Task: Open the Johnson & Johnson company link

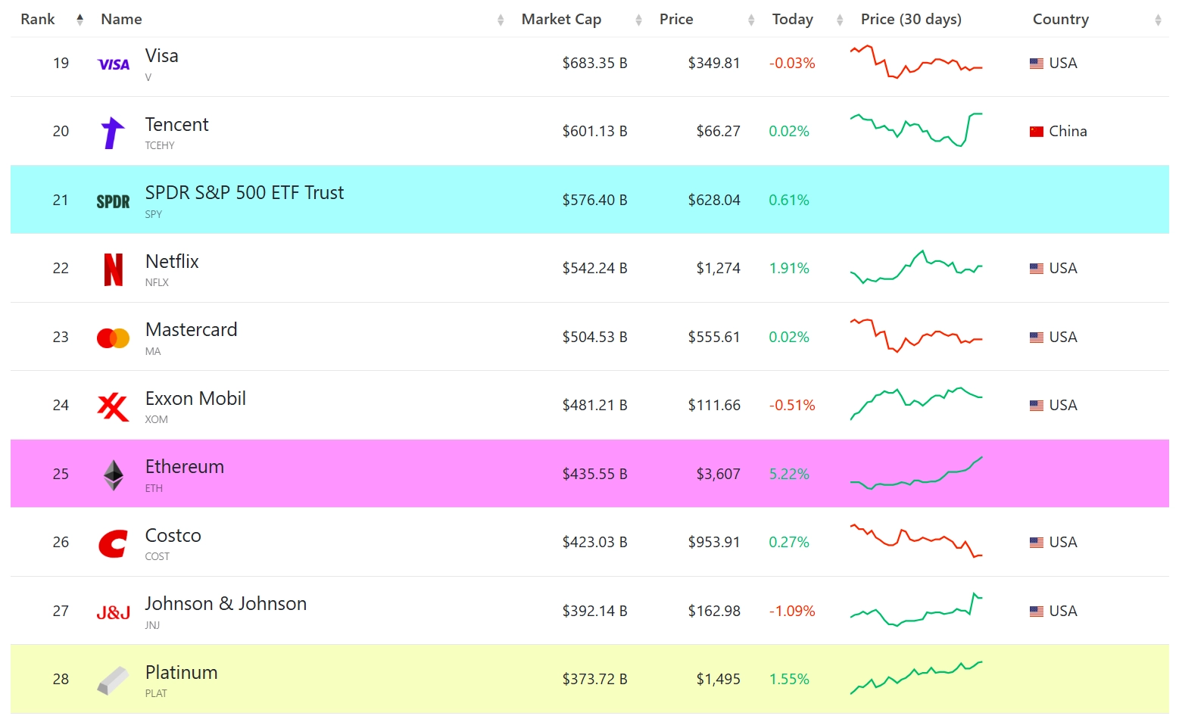Action: (226, 604)
